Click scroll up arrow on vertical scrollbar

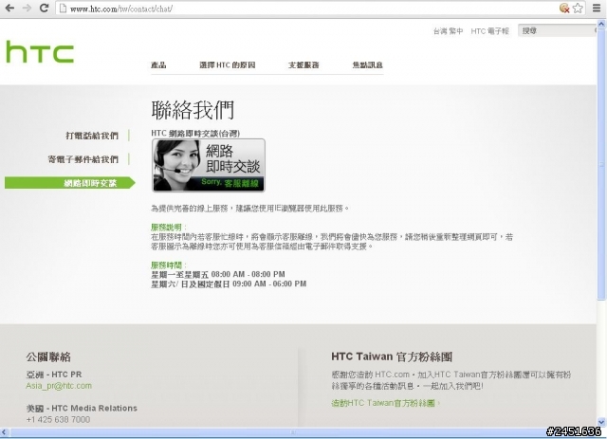coord(601,24)
